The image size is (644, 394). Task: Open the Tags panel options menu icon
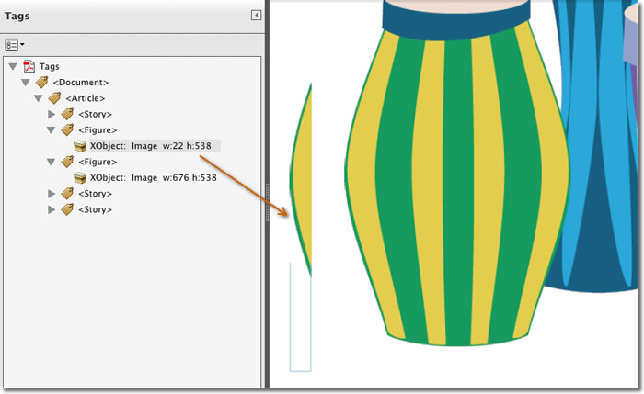click(x=14, y=44)
